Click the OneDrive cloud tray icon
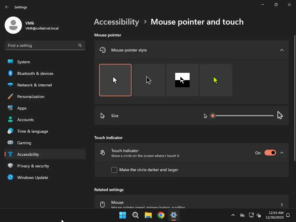296x222 pixels. pyautogui.click(x=242, y=215)
